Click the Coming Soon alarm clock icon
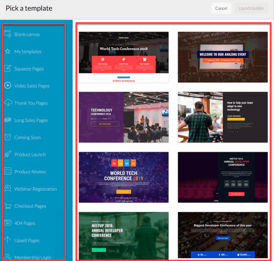Viewport: 274px width, 261px height. coord(8,137)
